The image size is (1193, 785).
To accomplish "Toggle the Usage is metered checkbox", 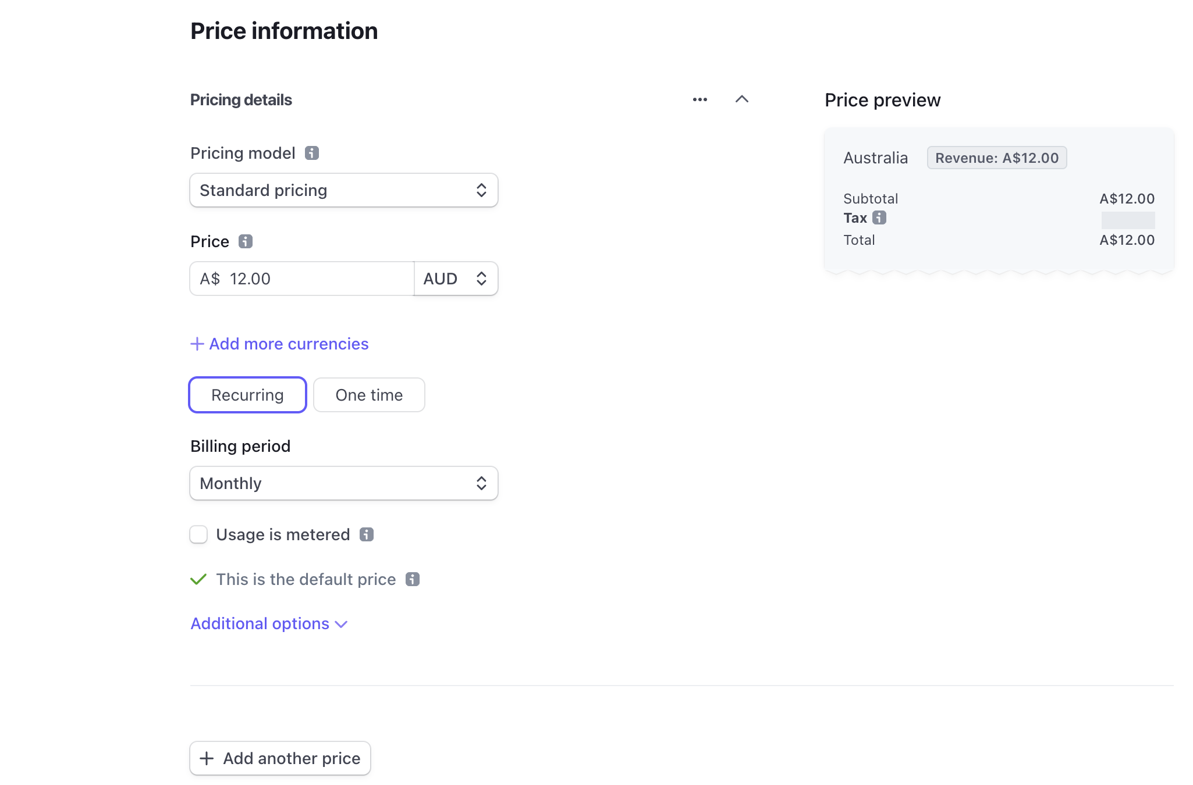I will (x=198, y=534).
